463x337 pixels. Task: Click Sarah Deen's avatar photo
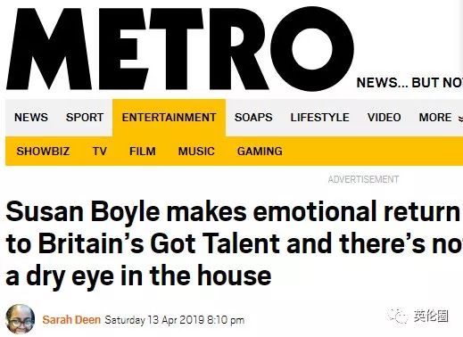coord(21,319)
